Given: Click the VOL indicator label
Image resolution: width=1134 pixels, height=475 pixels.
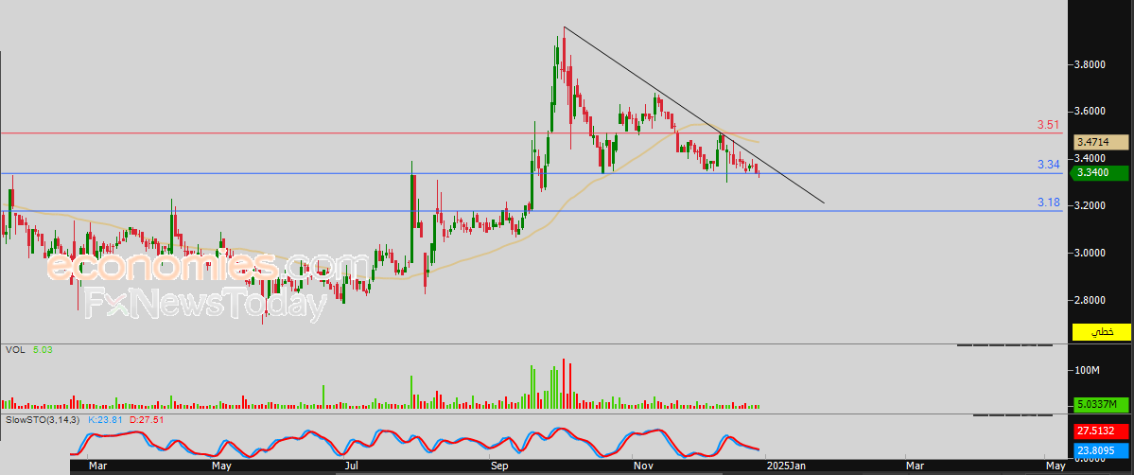Looking at the screenshot, I should click(15, 350).
